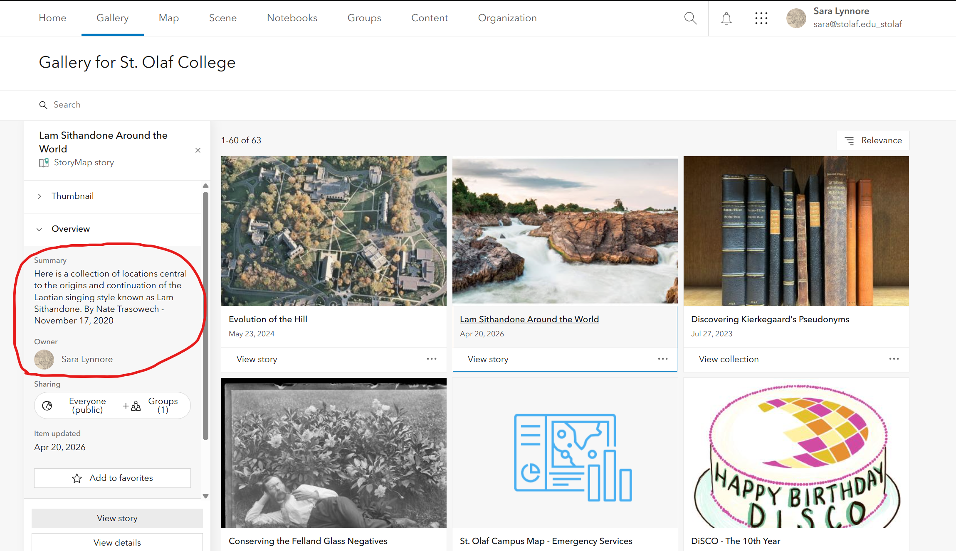Open Conserving the Felland Glass Negatives title
This screenshot has height=551, width=956.
[x=308, y=541]
